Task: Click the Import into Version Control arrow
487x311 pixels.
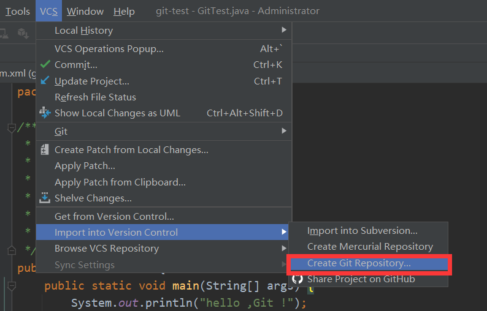Action: click(284, 232)
